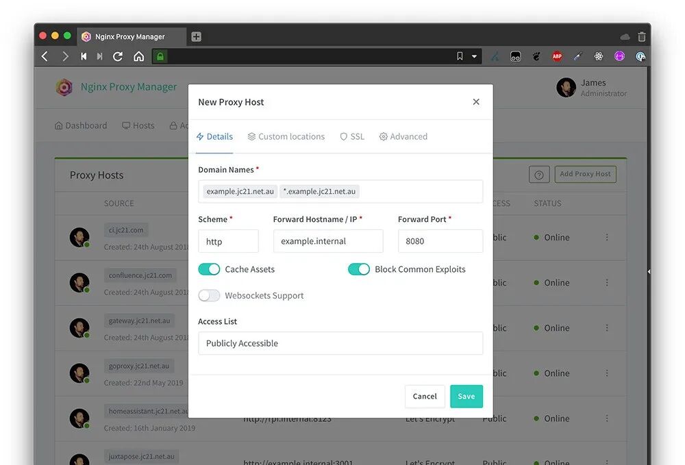Open the Scheme http dropdown
This screenshot has height=465, width=685.
[228, 241]
